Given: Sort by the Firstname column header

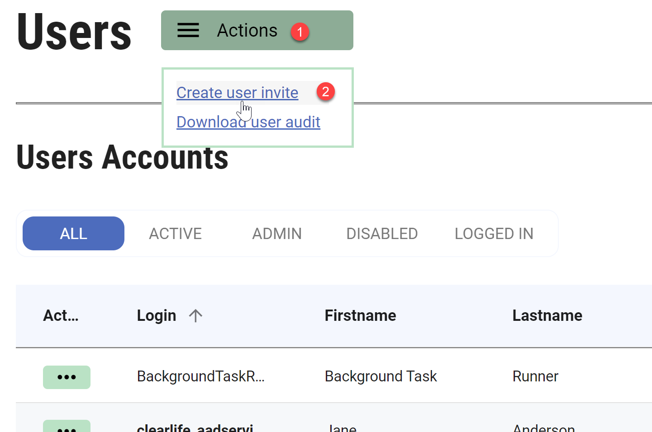Looking at the screenshot, I should click(x=360, y=315).
